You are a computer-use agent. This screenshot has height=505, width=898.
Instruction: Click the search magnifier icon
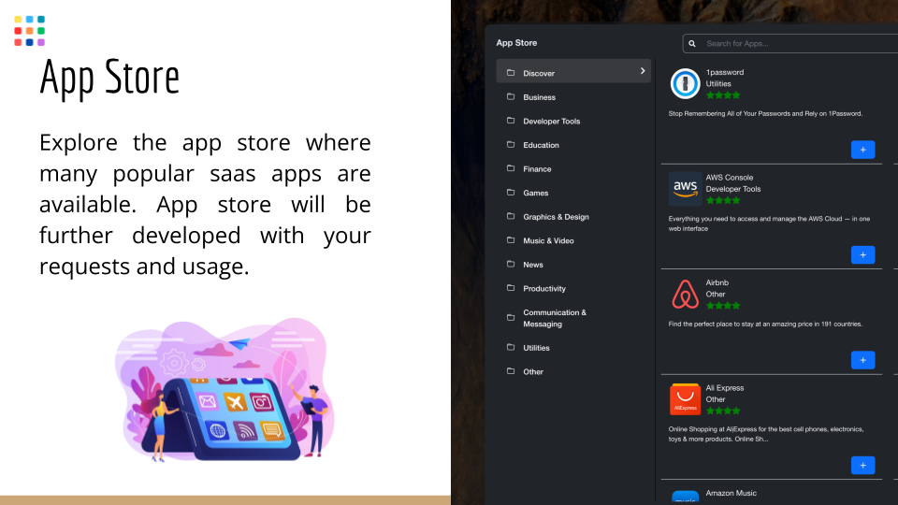point(692,44)
